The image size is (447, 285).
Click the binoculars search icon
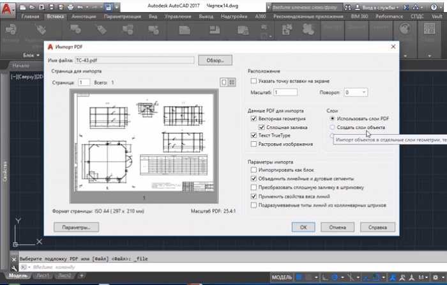coord(348,8)
